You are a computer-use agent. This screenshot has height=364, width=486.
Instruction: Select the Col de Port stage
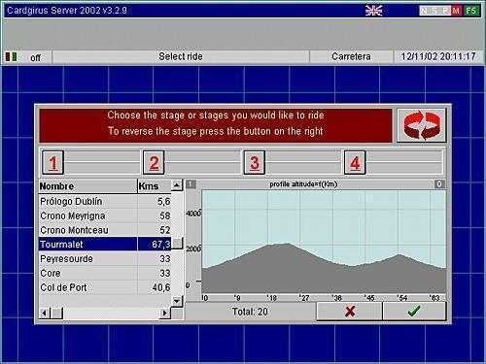click(x=105, y=287)
